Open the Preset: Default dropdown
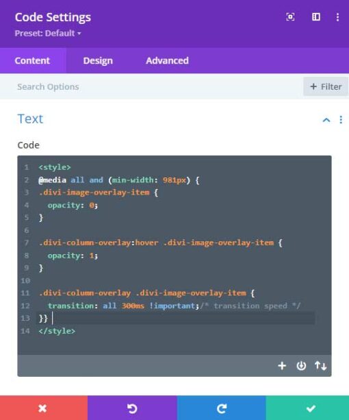349x420 pixels. [48, 33]
